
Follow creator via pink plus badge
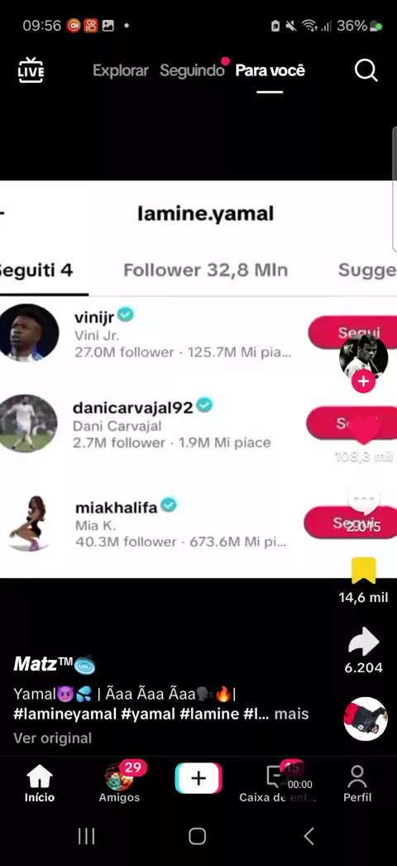(363, 382)
